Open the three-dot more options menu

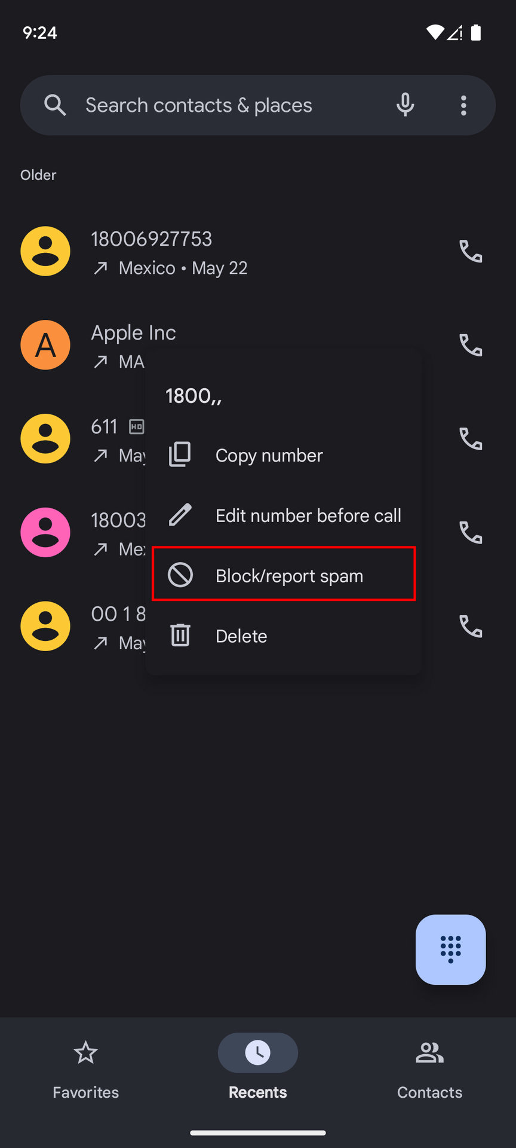pyautogui.click(x=463, y=105)
